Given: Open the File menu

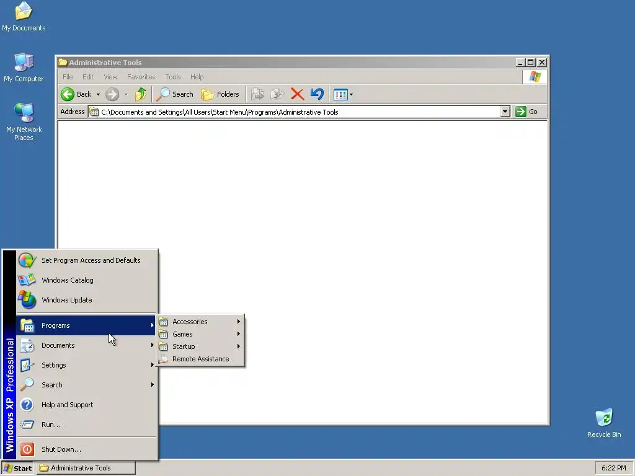Looking at the screenshot, I should 68,77.
